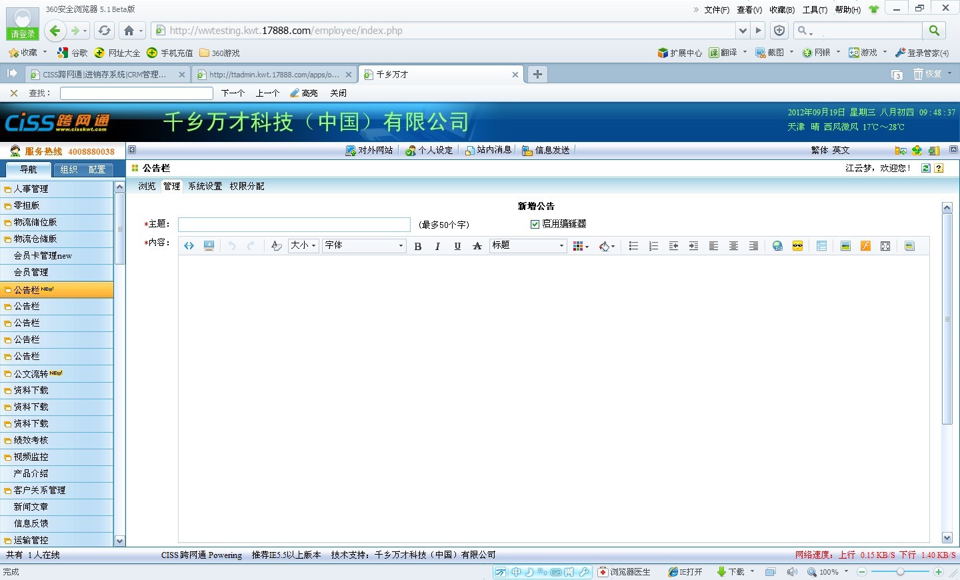Open the text color picker dropdown

click(581, 246)
